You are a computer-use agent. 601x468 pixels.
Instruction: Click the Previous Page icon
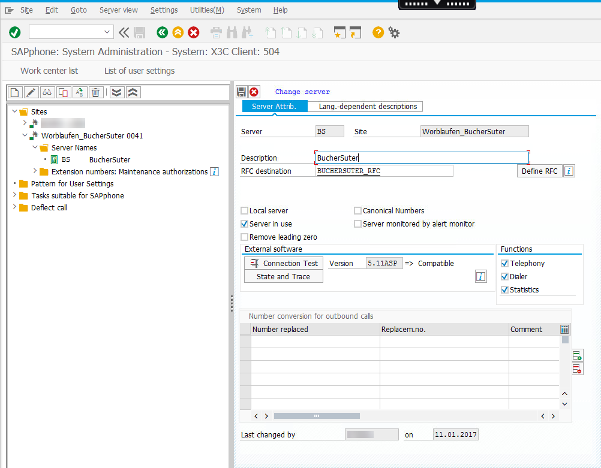pyautogui.click(x=286, y=32)
